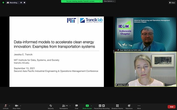The height and width of the screenshot is (110, 177).
Task: Open the Security shield menu
Action: (51, 107)
